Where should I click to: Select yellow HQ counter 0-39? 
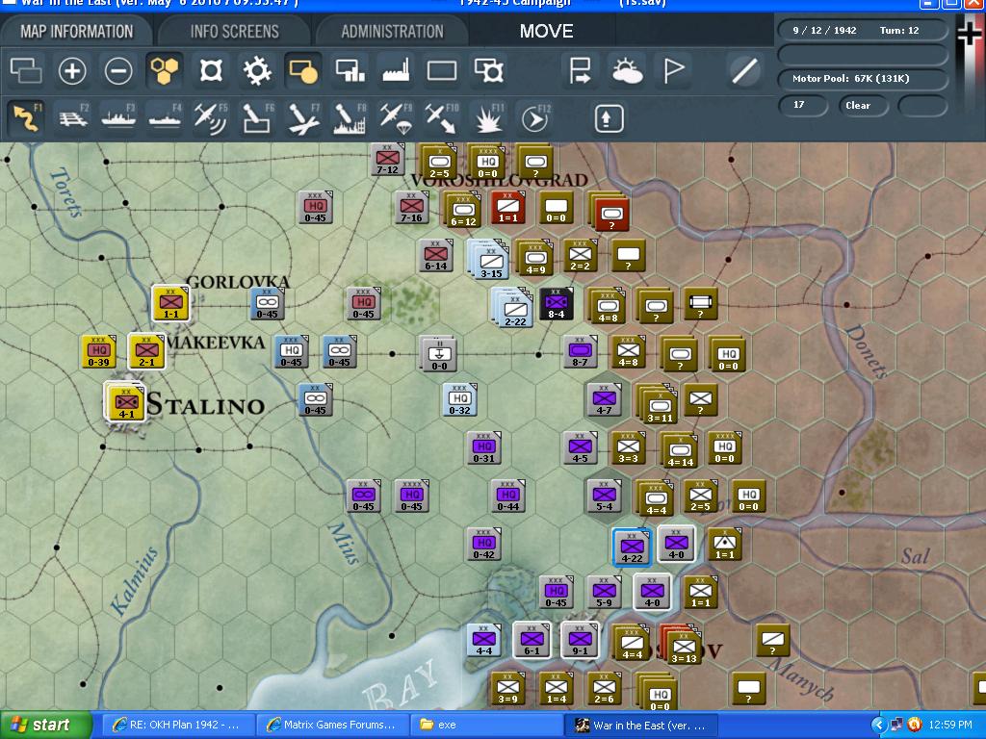[98, 350]
